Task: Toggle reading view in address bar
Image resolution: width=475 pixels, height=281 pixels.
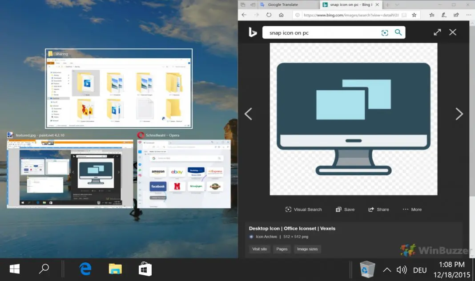Action: point(404,15)
